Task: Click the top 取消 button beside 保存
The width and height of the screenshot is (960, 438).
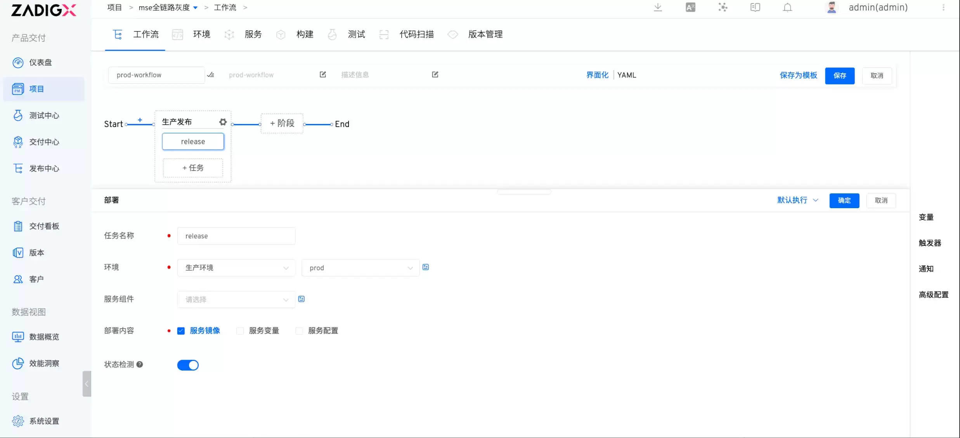Action: [877, 76]
